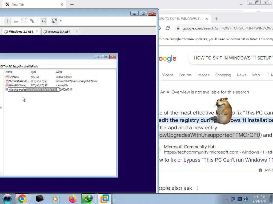Close the VMware Workstation window

[152, 14]
